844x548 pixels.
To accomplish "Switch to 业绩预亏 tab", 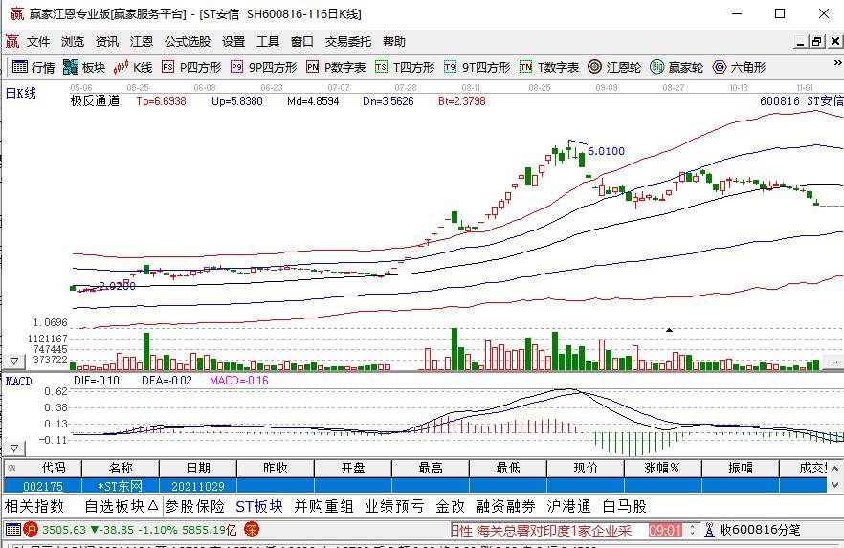I will (x=394, y=506).
